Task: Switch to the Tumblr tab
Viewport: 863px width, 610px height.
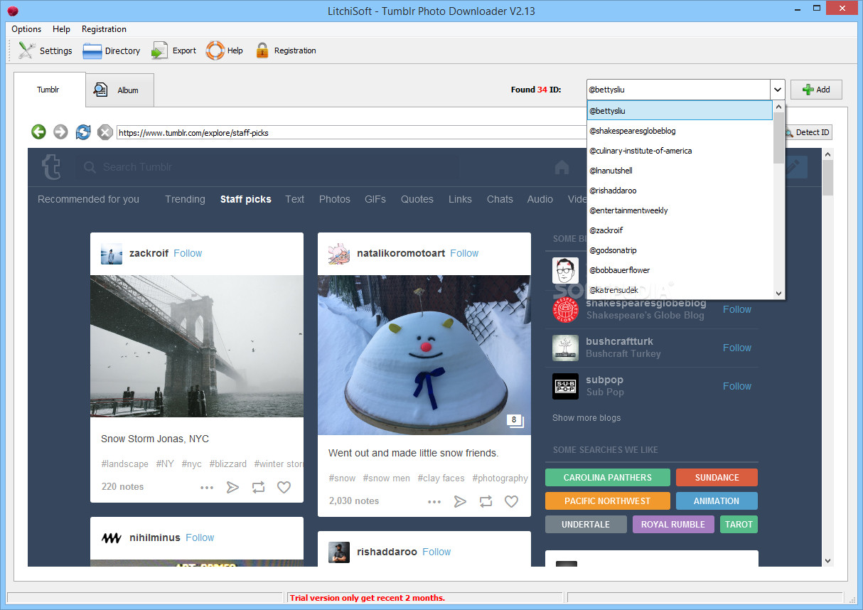Action: click(x=49, y=90)
